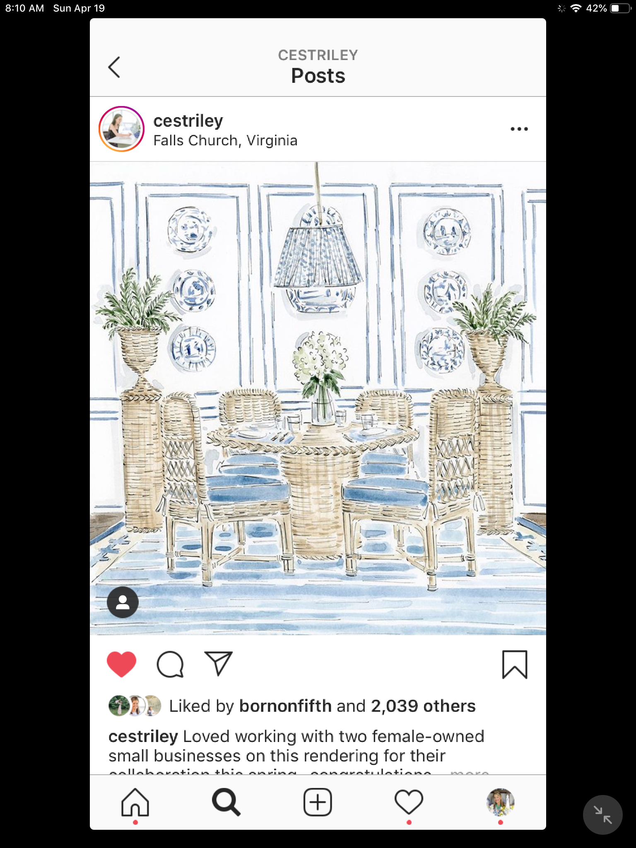
Task: Open the cestriley username in the post header
Action: 188,121
